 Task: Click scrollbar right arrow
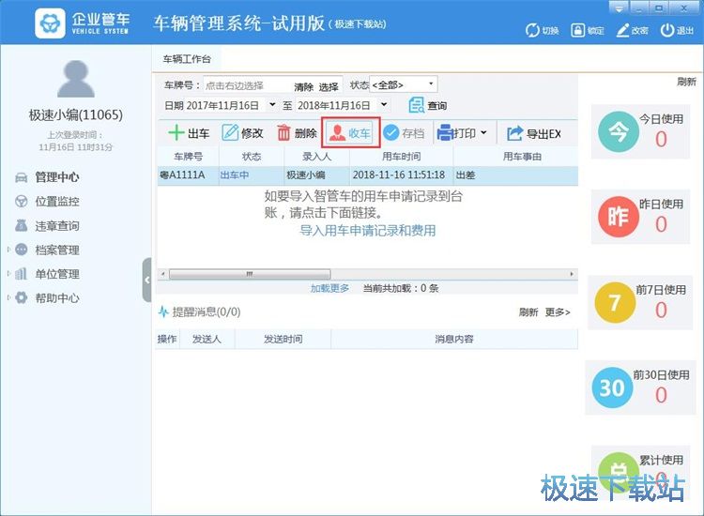pyautogui.click(x=572, y=274)
